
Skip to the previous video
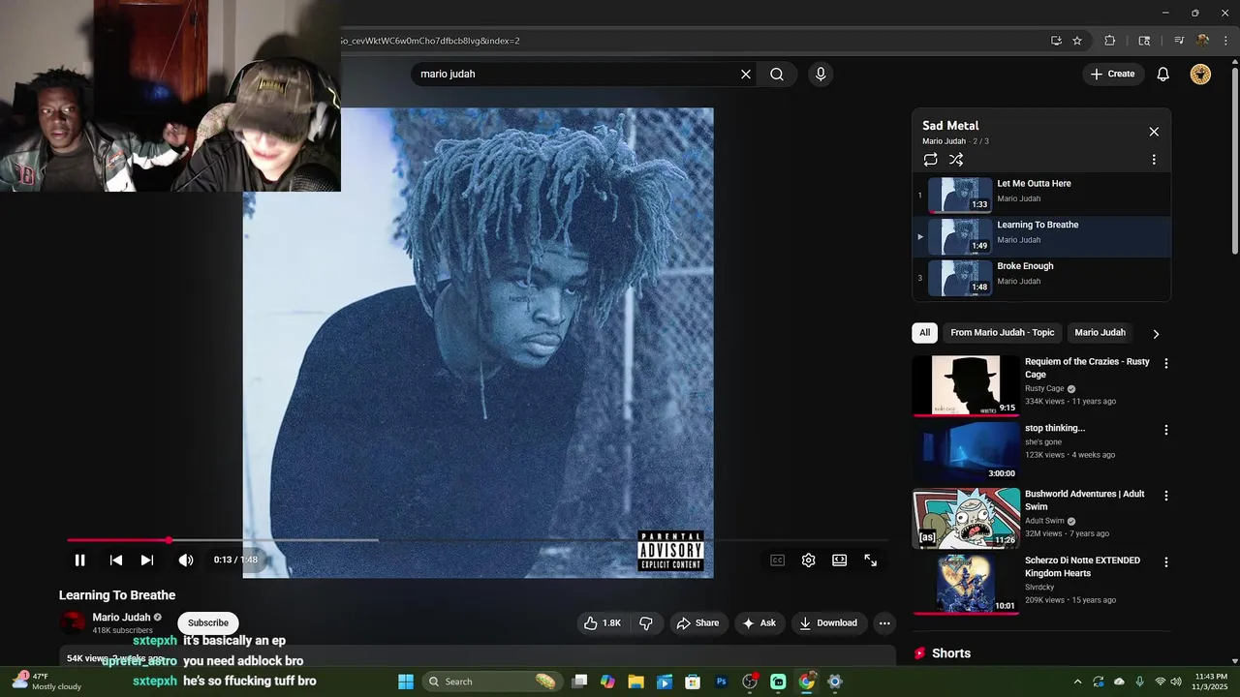115,560
